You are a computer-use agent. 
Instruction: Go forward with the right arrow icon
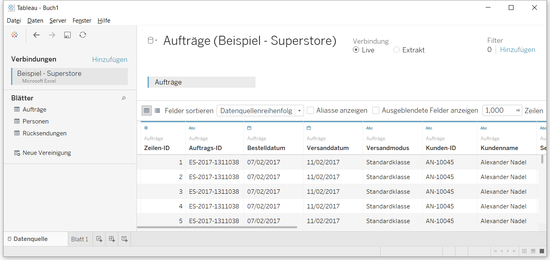point(52,35)
